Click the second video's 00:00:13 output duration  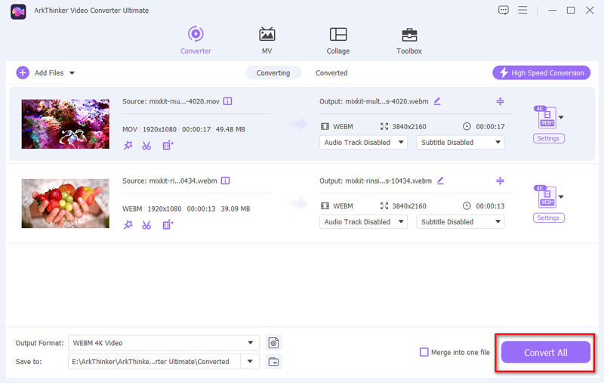point(490,205)
